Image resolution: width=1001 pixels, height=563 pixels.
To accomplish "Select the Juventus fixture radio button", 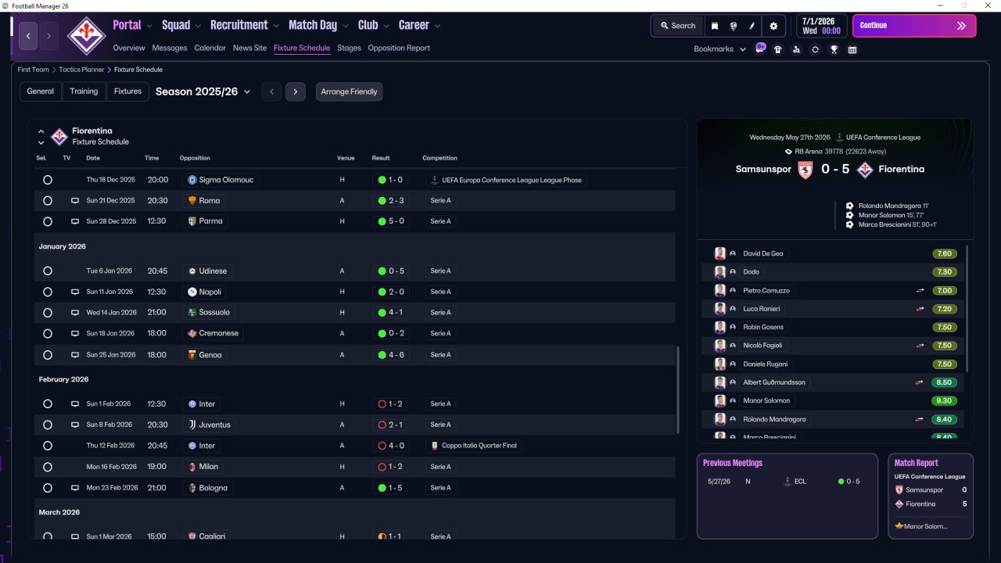I will [48, 425].
